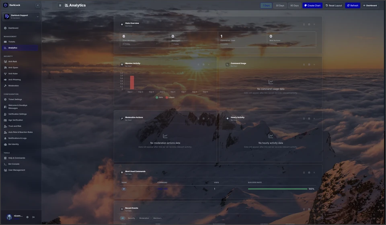Click the Verification Settings icon

(5, 114)
